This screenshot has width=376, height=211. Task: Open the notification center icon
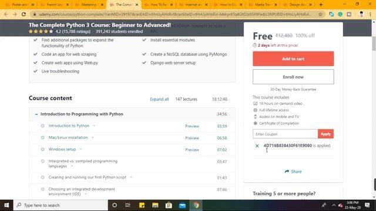pos(367,205)
